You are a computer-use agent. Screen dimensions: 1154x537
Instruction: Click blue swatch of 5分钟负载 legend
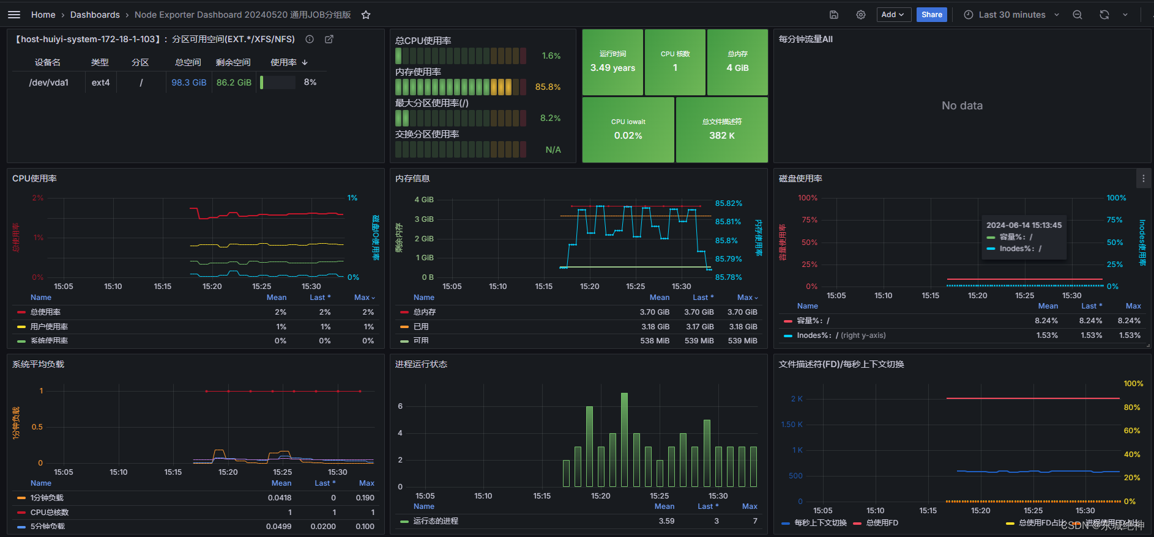(21, 527)
